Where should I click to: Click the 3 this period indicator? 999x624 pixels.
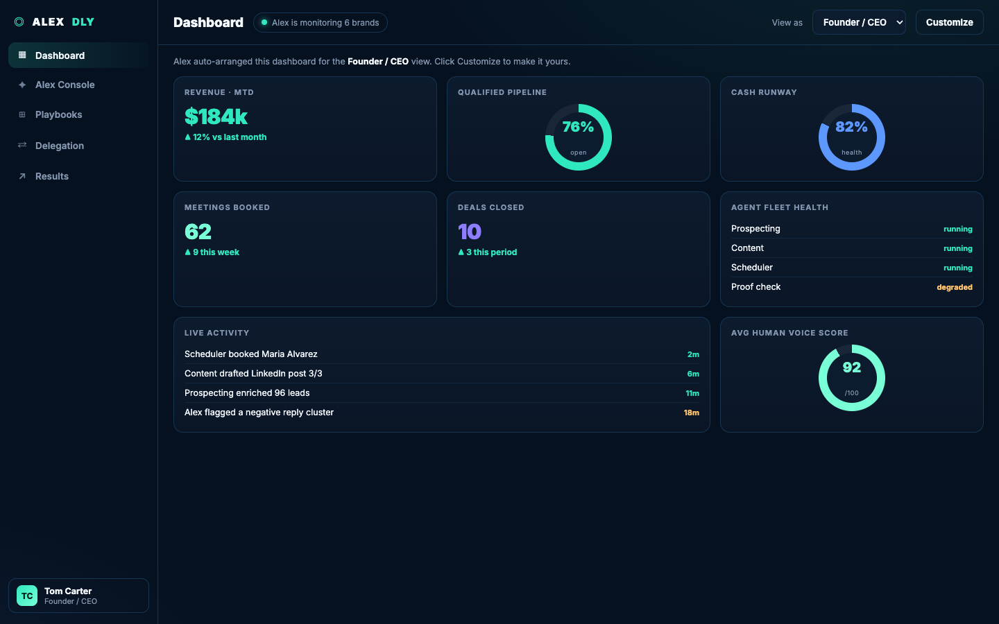pos(487,252)
